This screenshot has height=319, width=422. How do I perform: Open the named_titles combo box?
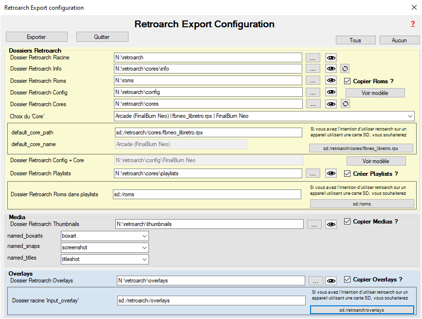click(105, 260)
